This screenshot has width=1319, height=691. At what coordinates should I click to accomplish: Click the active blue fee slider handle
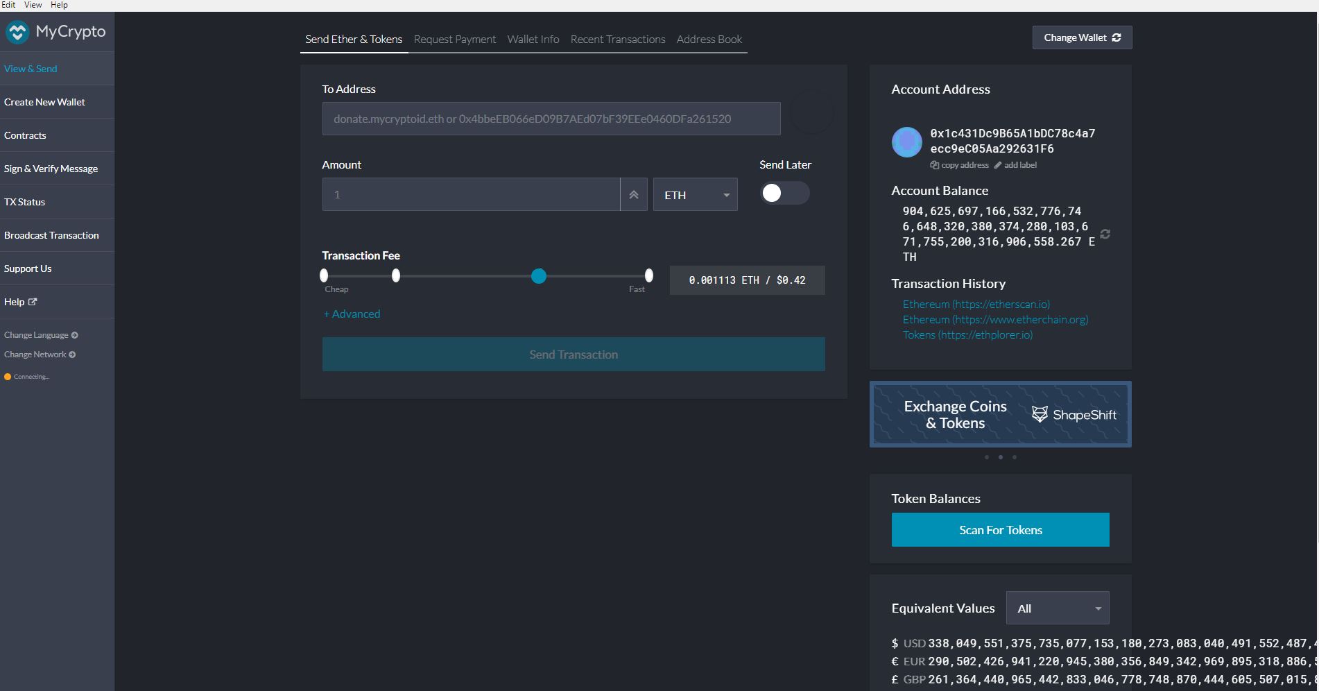(539, 276)
